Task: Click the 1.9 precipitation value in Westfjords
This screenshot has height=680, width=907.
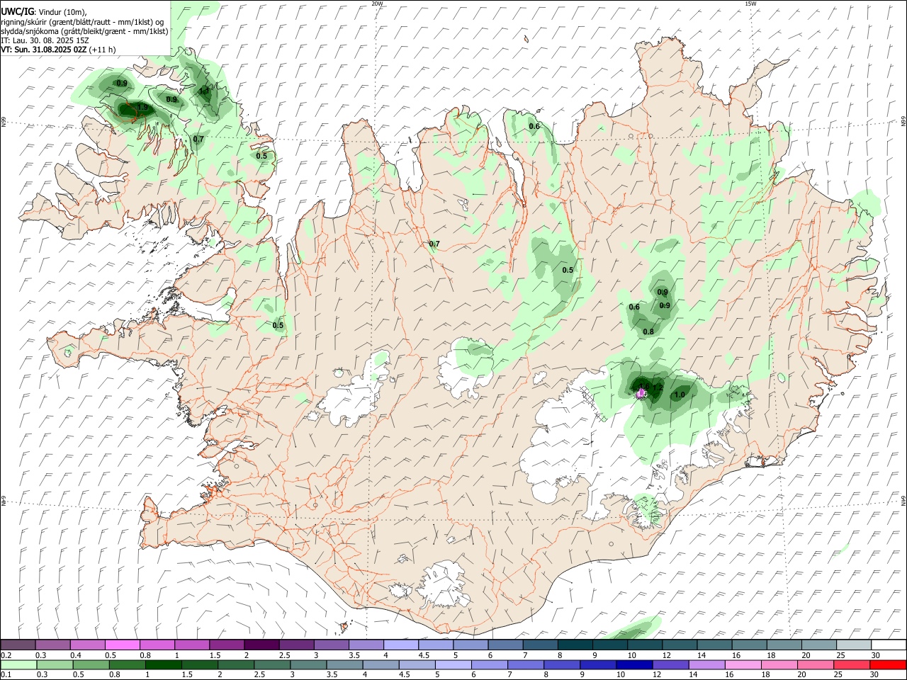Action: click(142, 108)
